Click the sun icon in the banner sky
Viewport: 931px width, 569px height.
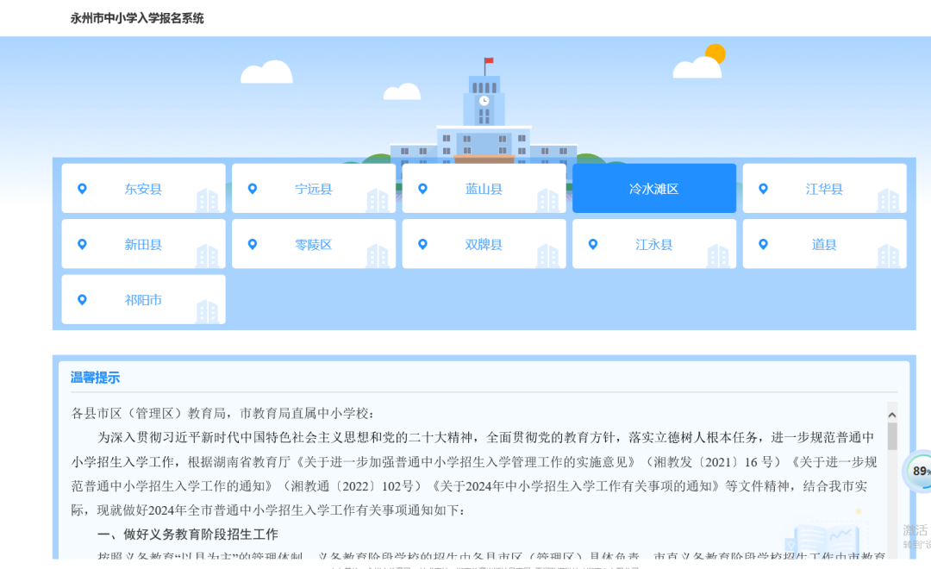[x=714, y=53]
